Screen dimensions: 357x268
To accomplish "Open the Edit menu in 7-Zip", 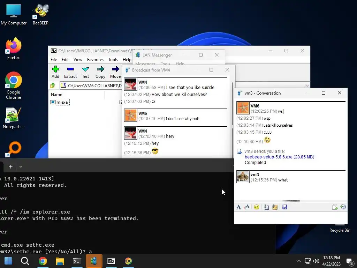I will coord(65,59).
